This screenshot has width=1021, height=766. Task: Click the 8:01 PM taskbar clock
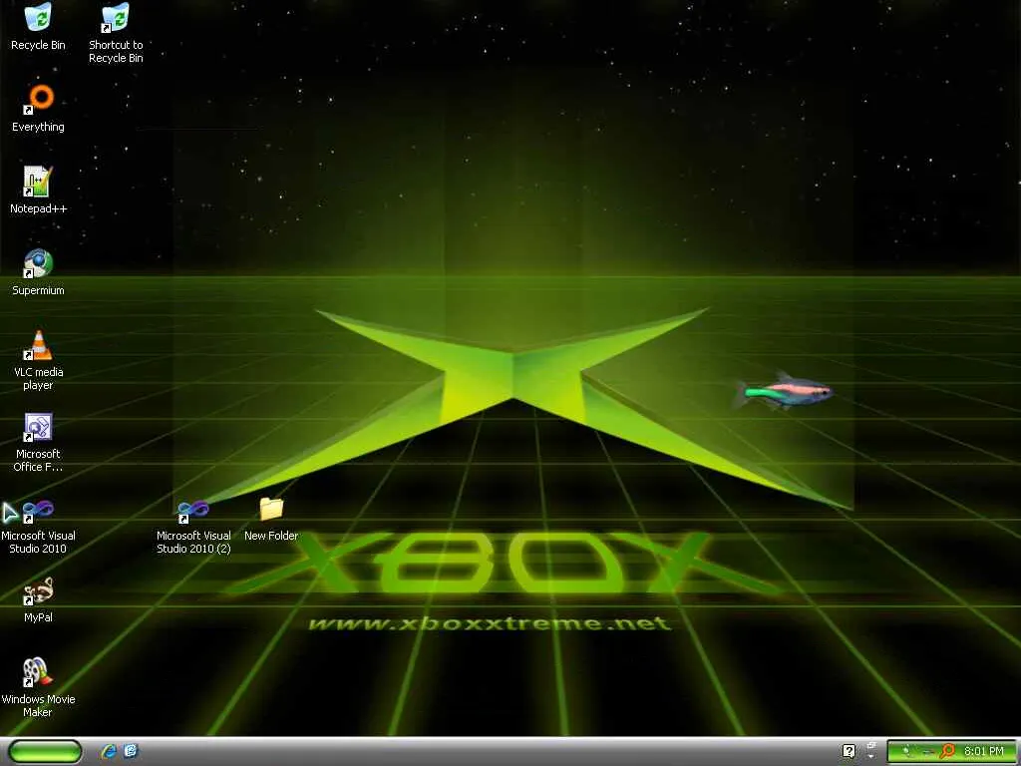[x=983, y=752]
